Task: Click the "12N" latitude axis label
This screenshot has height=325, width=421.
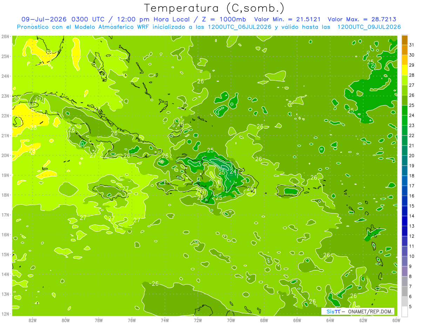Action: 5,314
